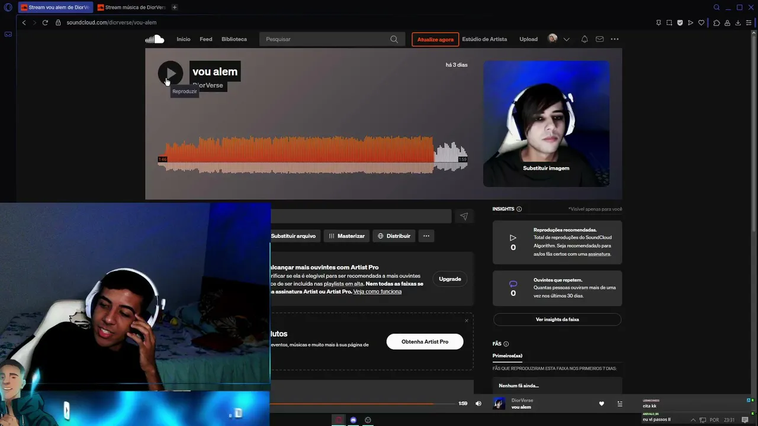Click Ver insights da faixa button
The height and width of the screenshot is (426, 758).
click(557, 319)
